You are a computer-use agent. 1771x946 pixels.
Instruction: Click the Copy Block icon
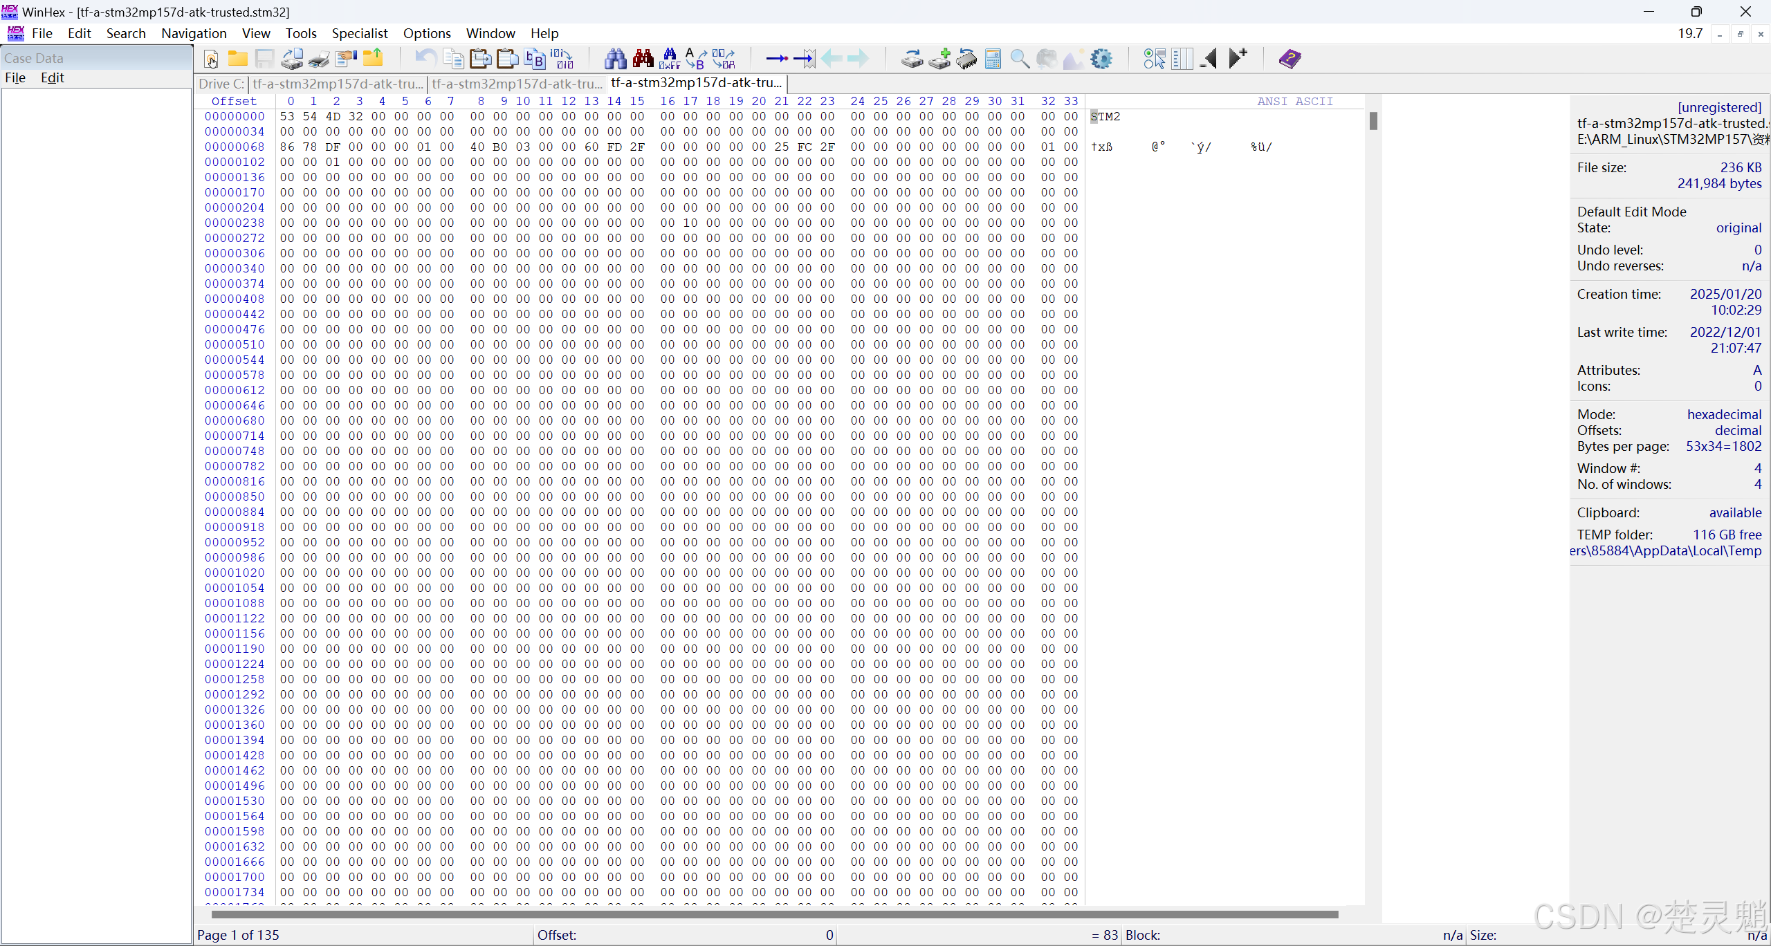[x=453, y=59]
